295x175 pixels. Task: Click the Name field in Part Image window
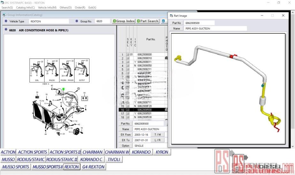(x=215, y=29)
